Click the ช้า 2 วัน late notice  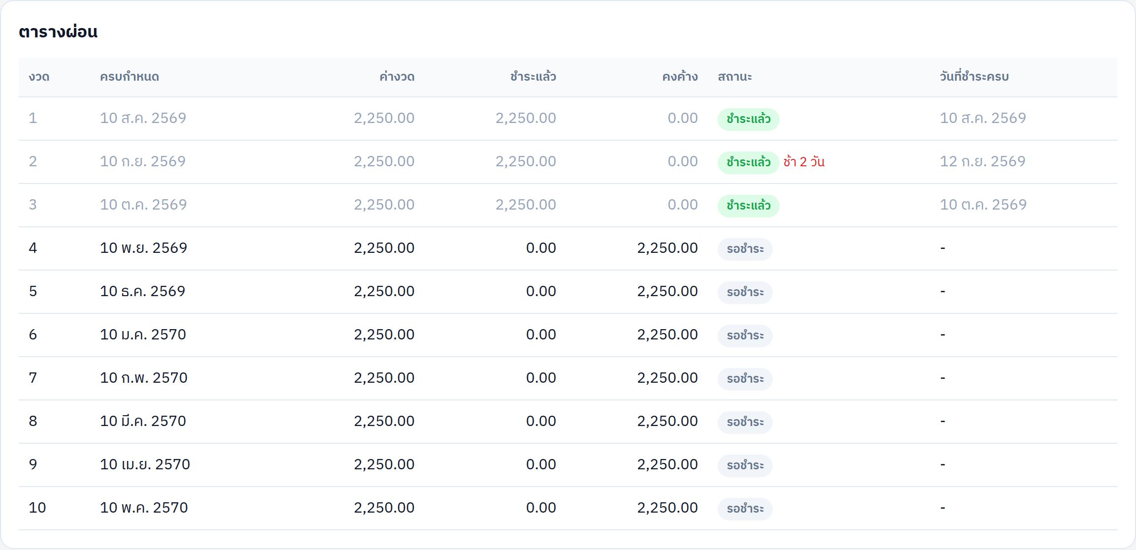(x=804, y=162)
